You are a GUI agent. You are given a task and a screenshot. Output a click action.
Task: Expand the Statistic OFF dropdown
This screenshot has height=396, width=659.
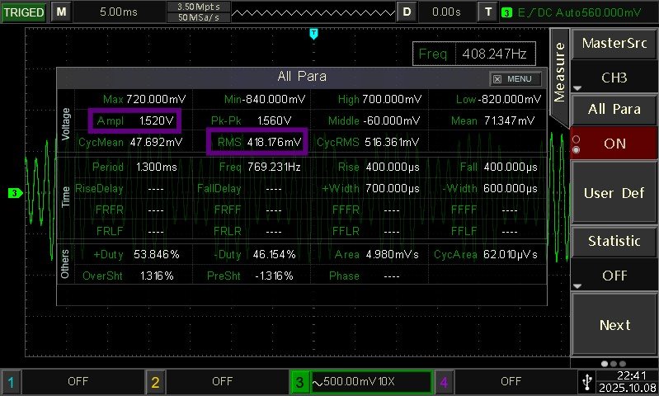coord(614,276)
